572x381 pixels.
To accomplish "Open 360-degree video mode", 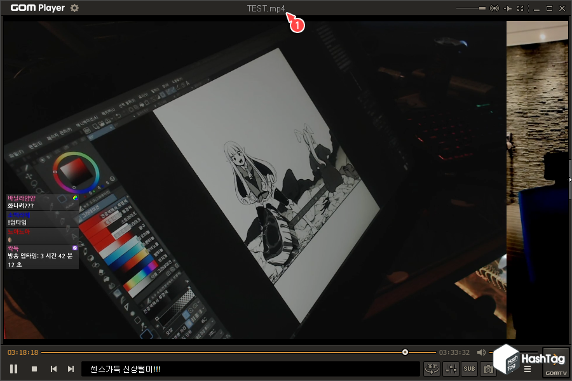I will (x=432, y=369).
